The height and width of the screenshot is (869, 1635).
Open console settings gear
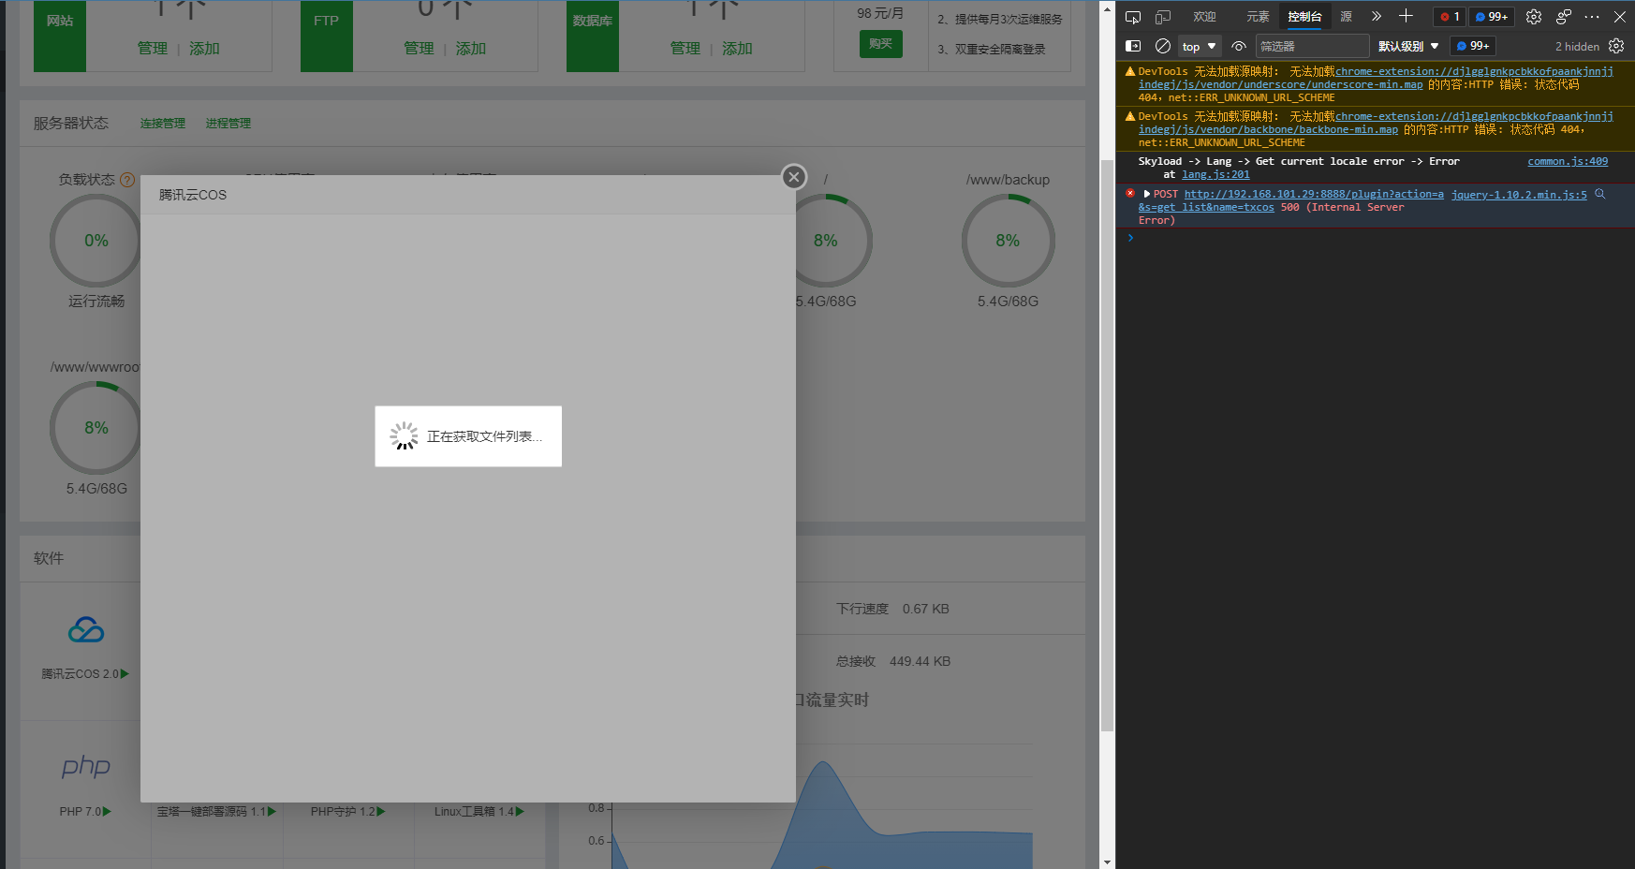coord(1616,46)
